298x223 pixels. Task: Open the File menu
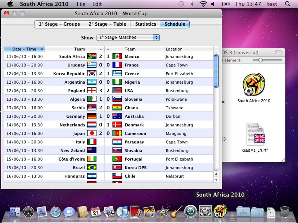81,4
